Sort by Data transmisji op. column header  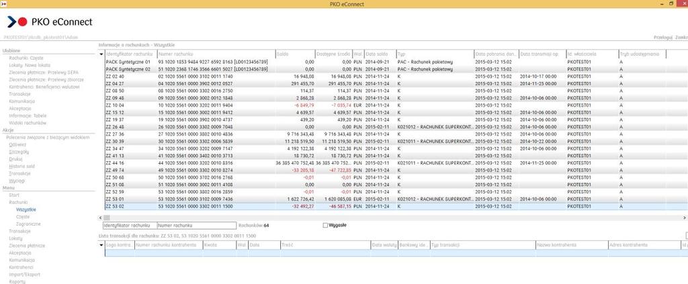pos(542,54)
